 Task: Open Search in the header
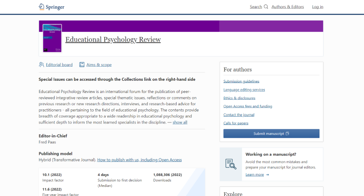pos(256,7)
